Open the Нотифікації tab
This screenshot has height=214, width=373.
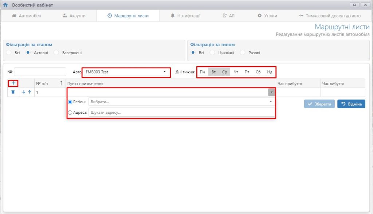(x=185, y=16)
